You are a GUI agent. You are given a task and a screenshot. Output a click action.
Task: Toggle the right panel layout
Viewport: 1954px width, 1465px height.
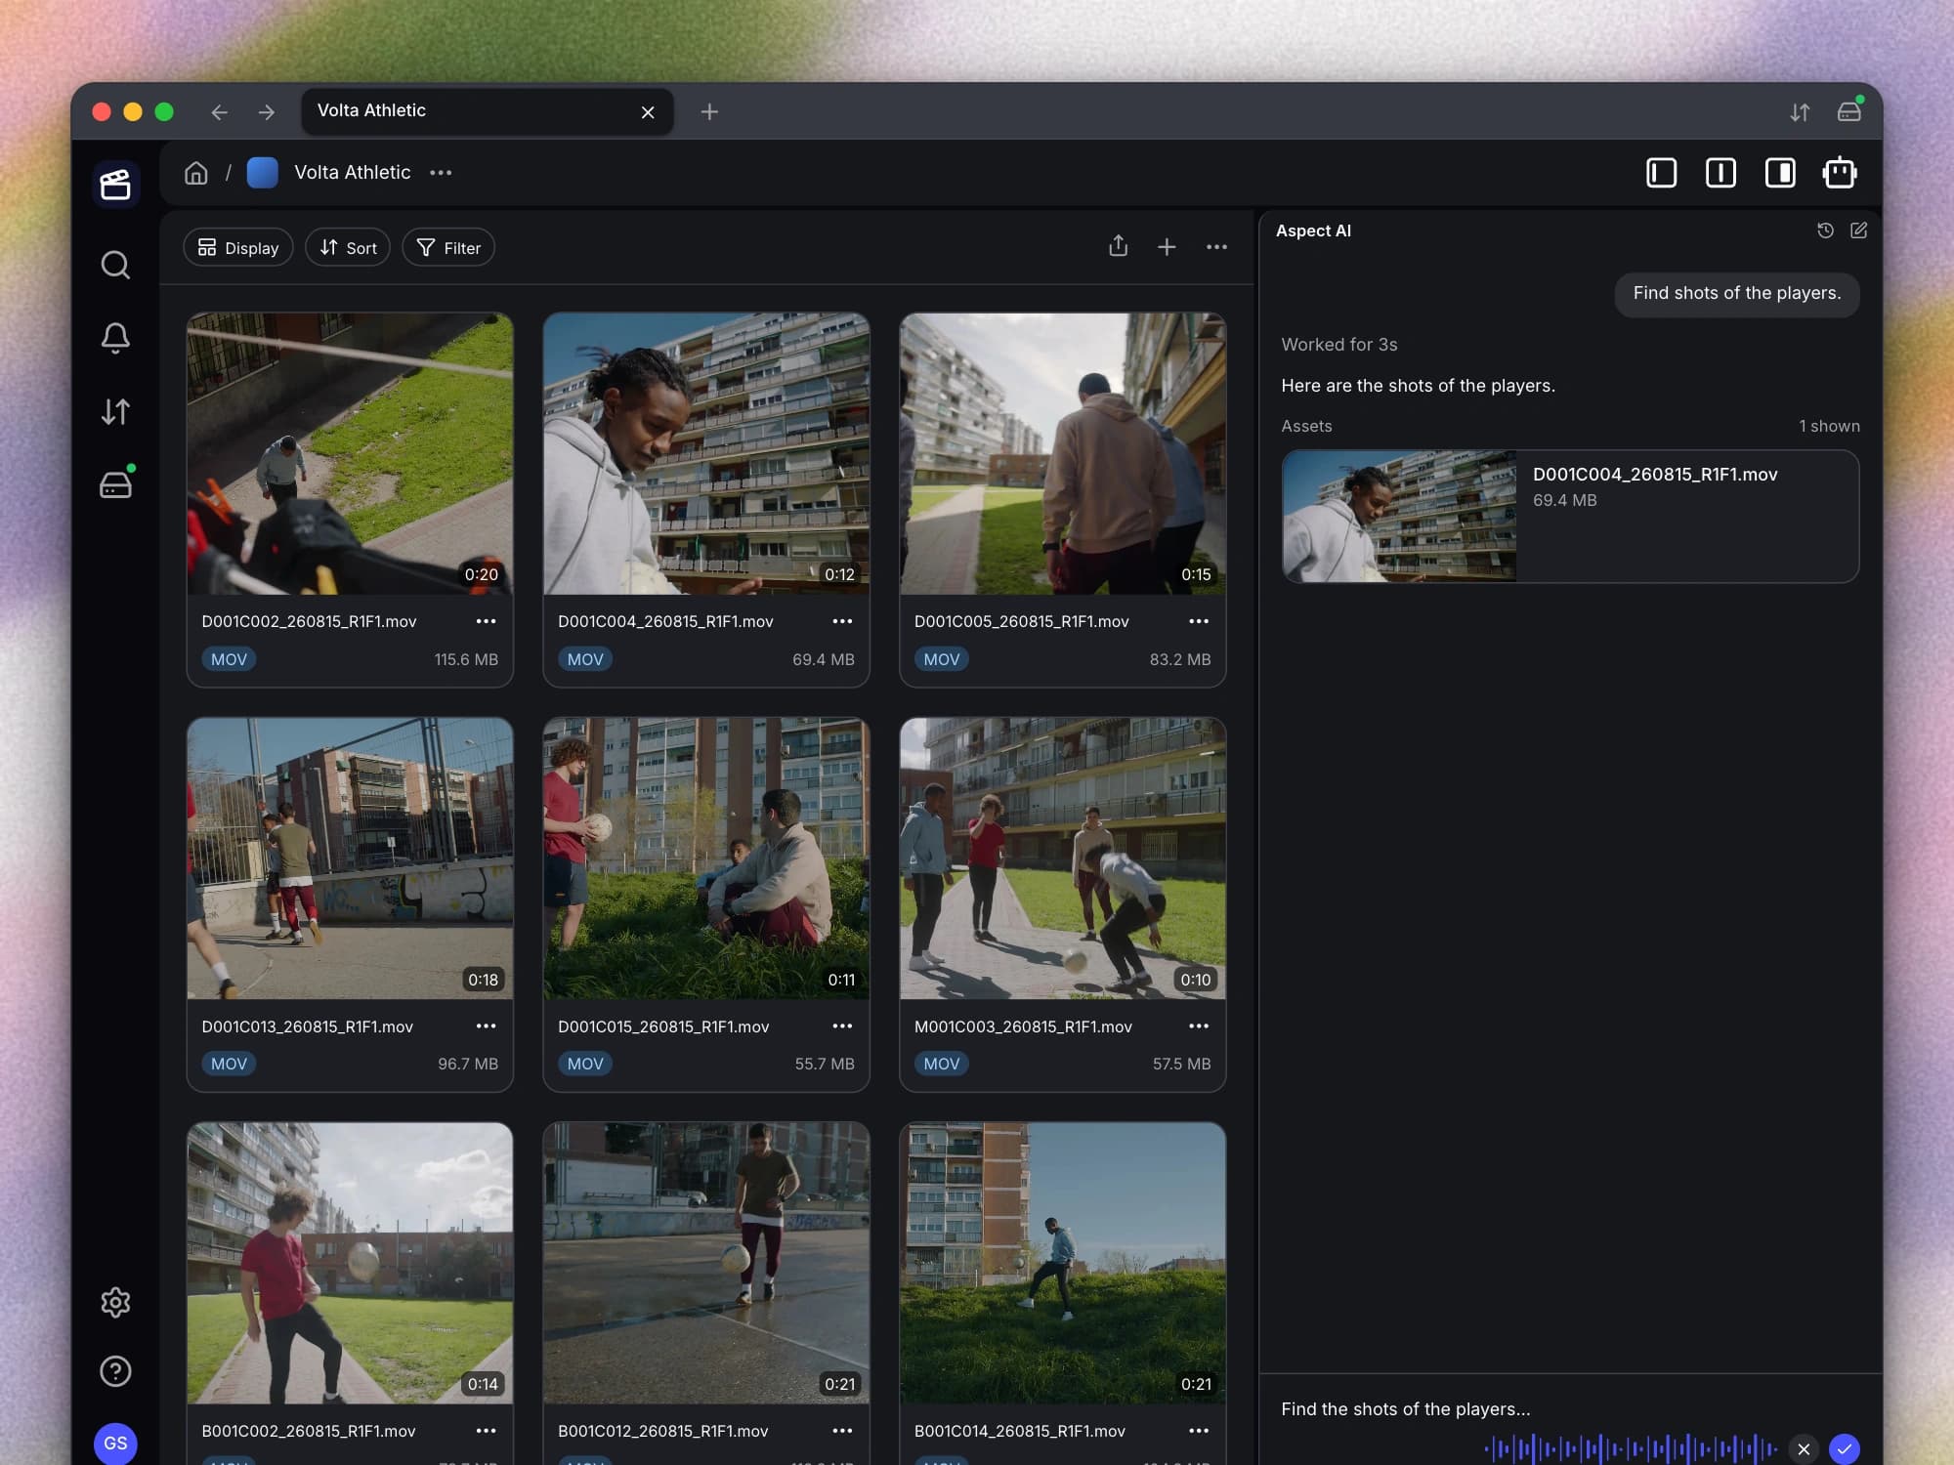[1780, 173]
